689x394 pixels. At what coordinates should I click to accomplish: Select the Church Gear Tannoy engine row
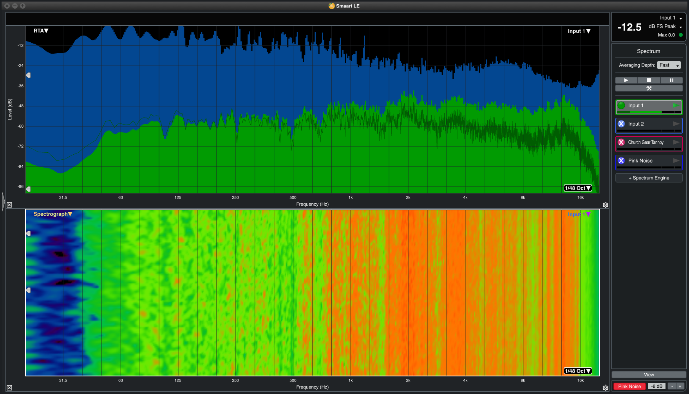pos(649,144)
